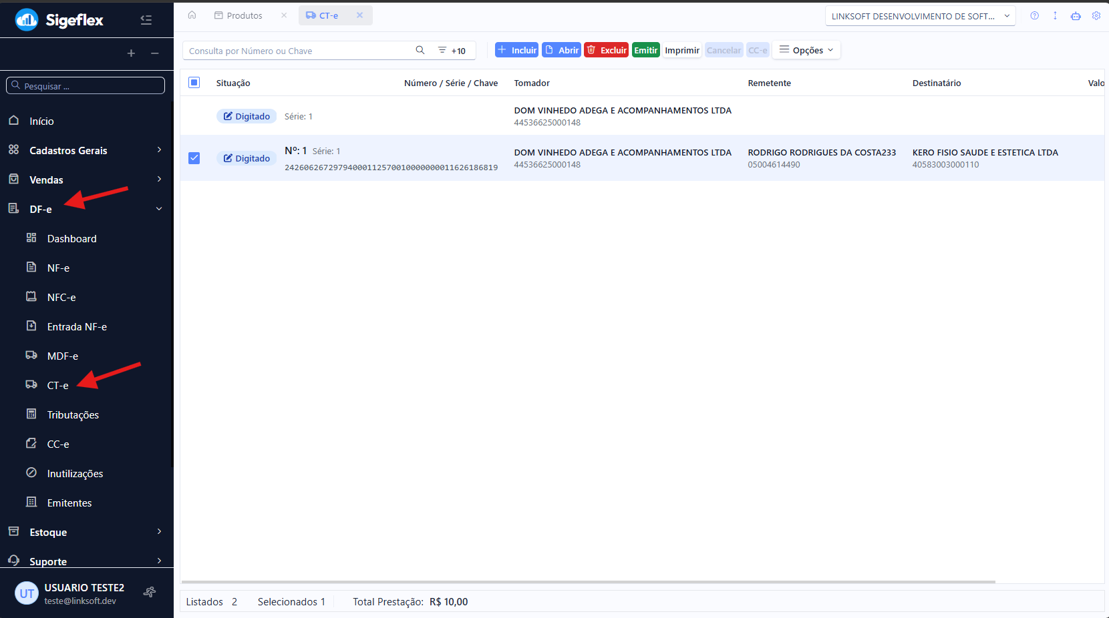Focus the sidebar Pesquisar search field
The image size is (1109, 618).
(x=86, y=85)
